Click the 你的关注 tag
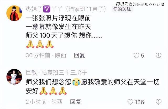The width and height of the screenshot is (168, 109). (x=122, y=9)
